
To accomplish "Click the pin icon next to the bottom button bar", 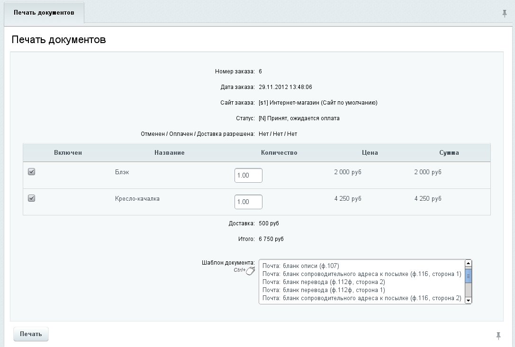I will (498, 336).
